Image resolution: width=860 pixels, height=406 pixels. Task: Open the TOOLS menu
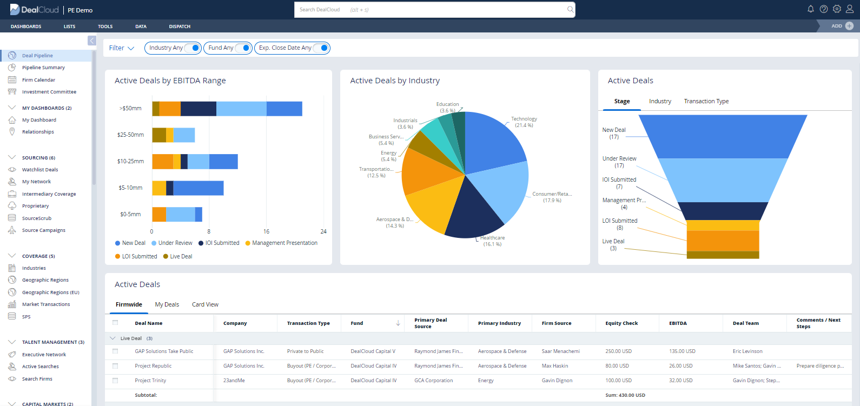[x=105, y=26]
